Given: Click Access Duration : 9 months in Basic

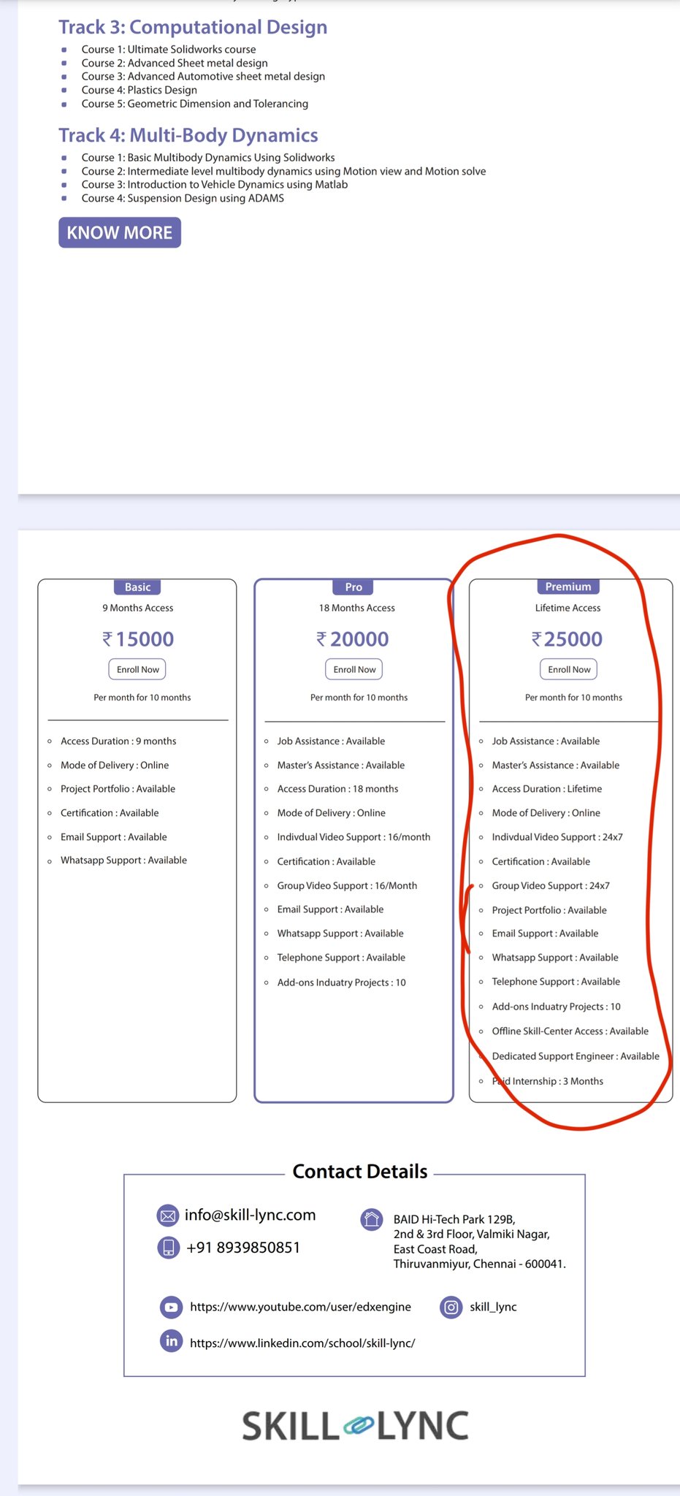Looking at the screenshot, I should point(118,741).
